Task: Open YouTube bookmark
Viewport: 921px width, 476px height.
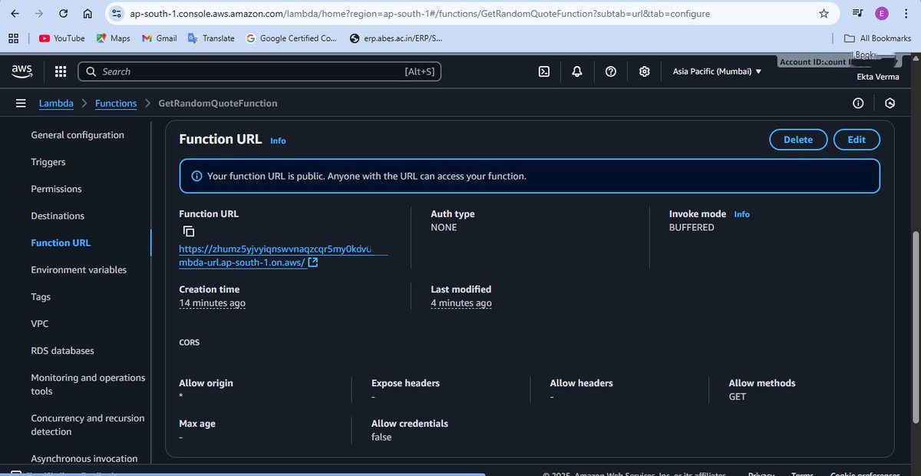Action: [x=61, y=38]
